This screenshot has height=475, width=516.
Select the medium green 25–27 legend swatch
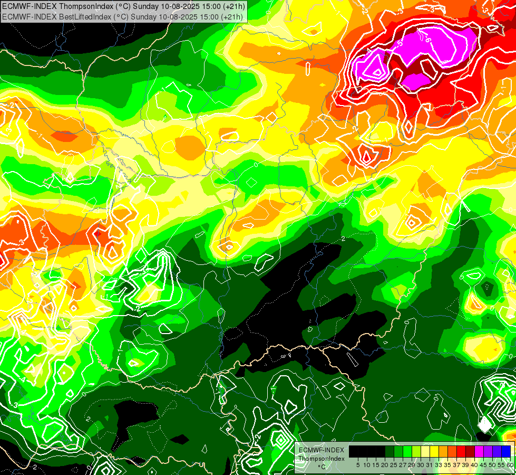tap(398, 451)
